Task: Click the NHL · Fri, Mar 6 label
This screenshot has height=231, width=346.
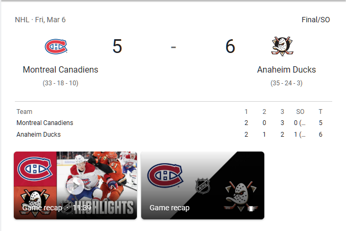Action: [40, 20]
